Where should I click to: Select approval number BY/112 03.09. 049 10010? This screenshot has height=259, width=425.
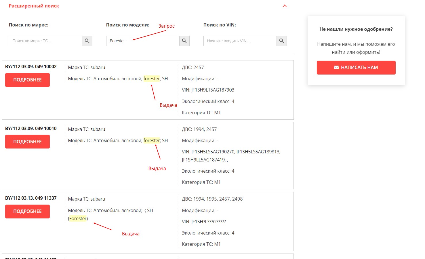[31, 129]
